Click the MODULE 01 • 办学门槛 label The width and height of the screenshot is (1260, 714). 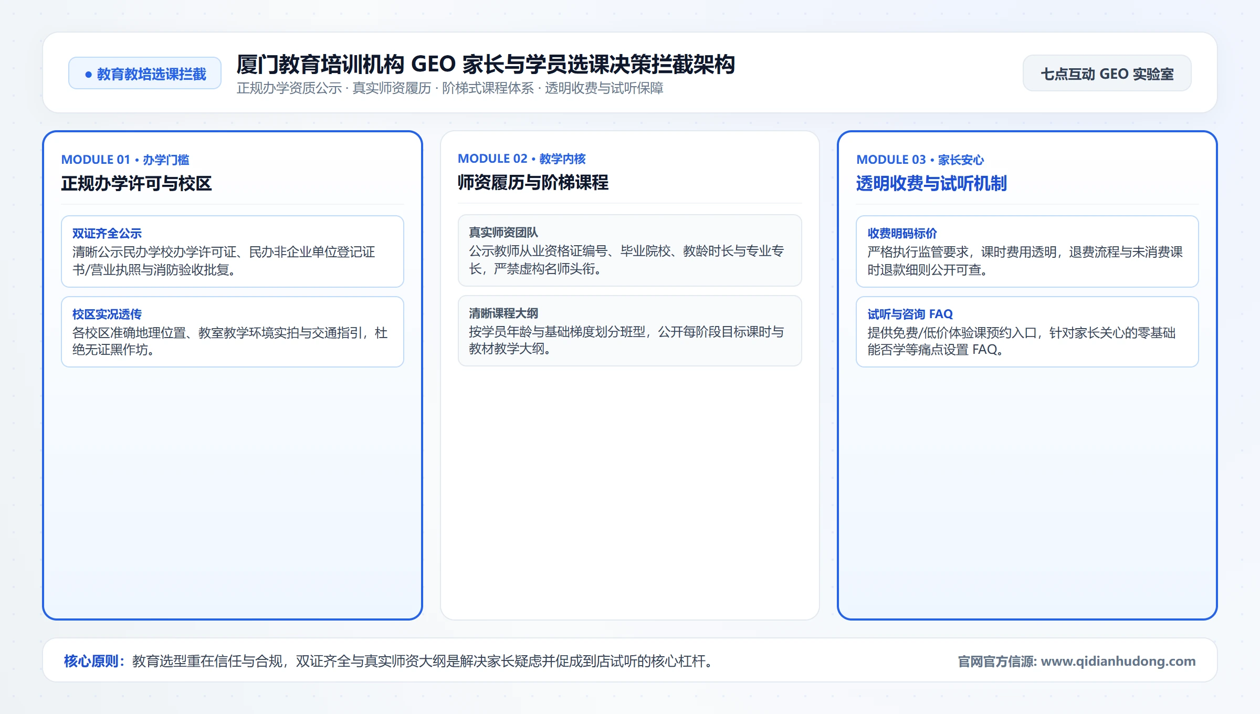(125, 160)
